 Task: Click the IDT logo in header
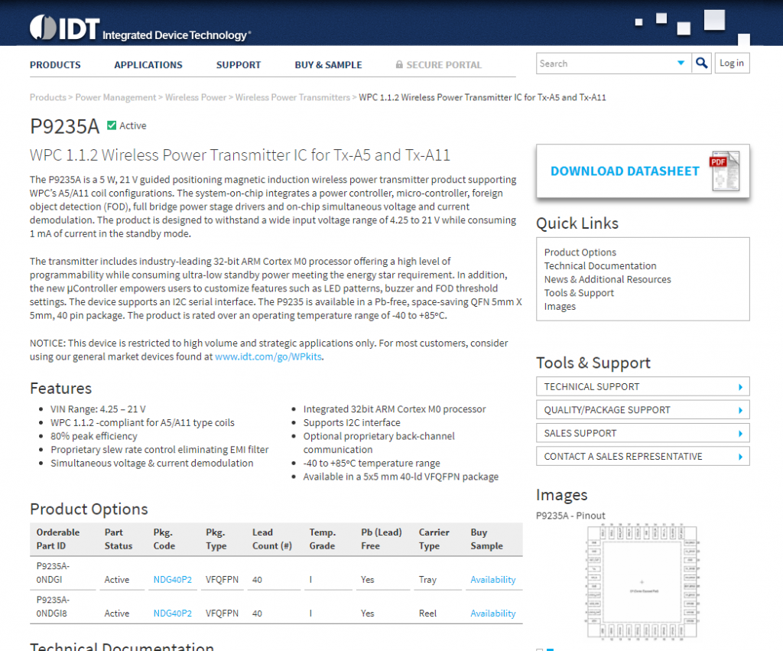click(x=66, y=29)
